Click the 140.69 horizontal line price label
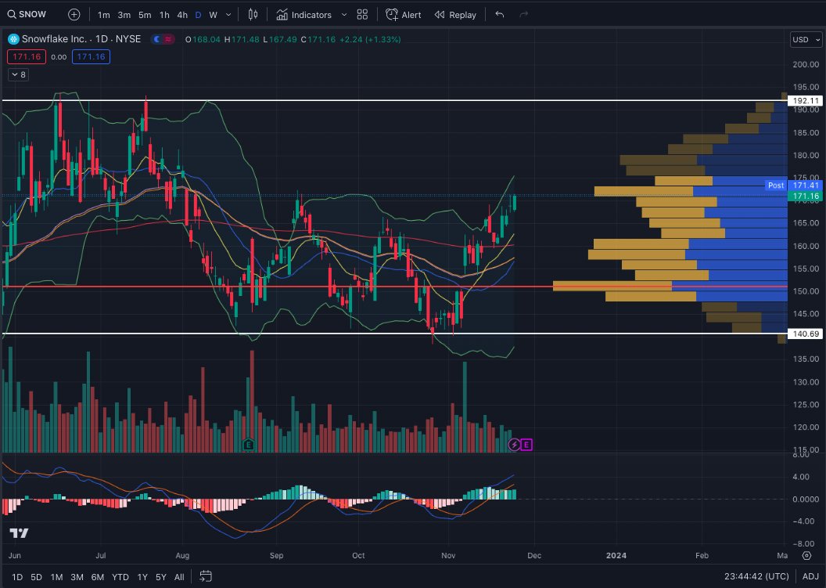The image size is (826, 588). pos(806,334)
